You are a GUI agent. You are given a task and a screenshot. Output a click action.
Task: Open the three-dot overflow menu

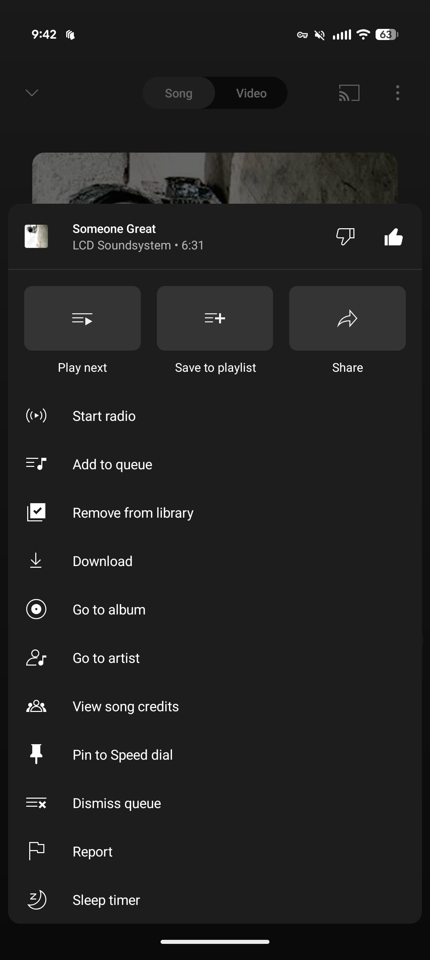tap(397, 93)
